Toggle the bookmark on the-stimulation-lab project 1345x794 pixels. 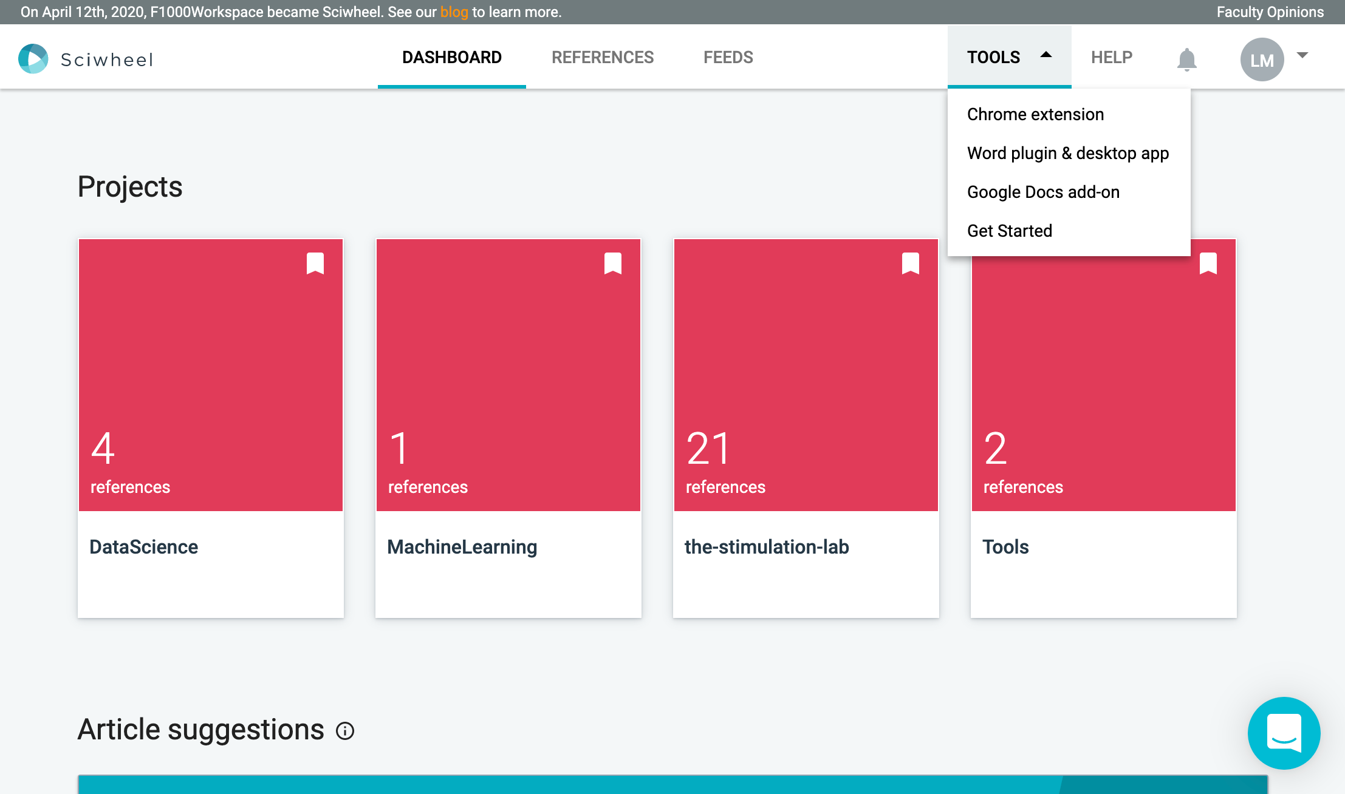pyautogui.click(x=911, y=263)
